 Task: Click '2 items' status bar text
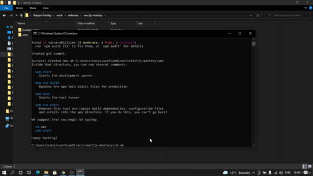(7, 166)
